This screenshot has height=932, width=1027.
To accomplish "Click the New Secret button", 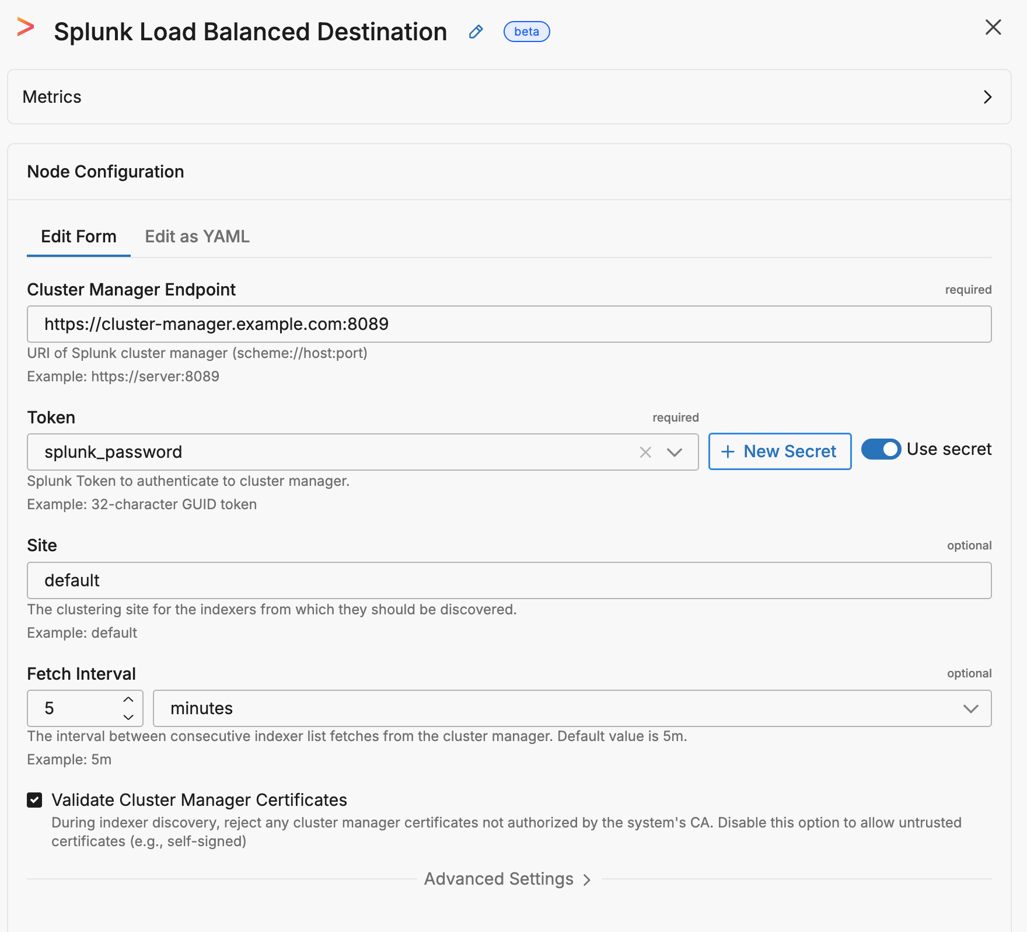I will 779,451.
